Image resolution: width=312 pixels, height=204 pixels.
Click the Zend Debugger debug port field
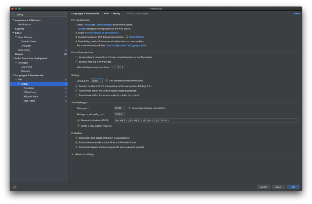point(119,108)
